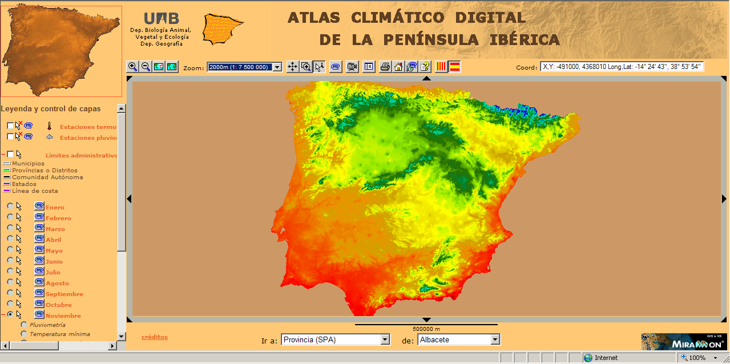Click the overview map thumbnail of Iberia
730x364 pixels.
[61, 51]
